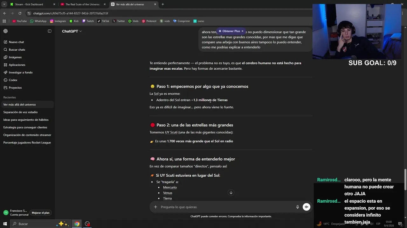Click the Obtener Plus button
Viewport: 407px width, 228px height.
click(229, 31)
